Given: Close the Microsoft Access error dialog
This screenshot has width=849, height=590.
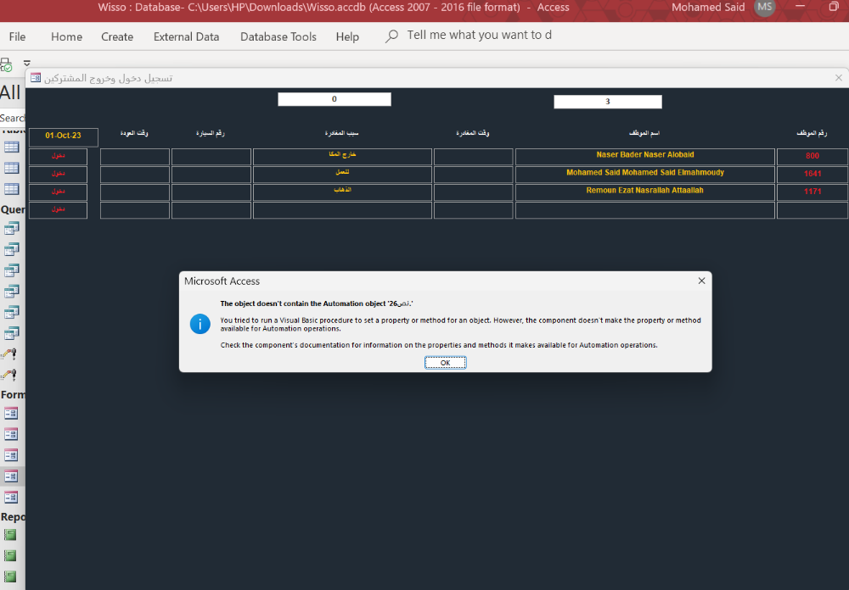Looking at the screenshot, I should pos(701,281).
